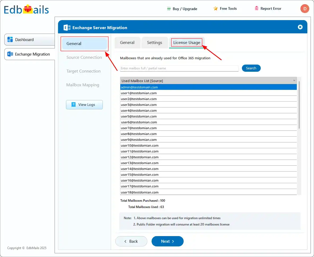
Task: Select the Target Connection step
Action: [83, 71]
